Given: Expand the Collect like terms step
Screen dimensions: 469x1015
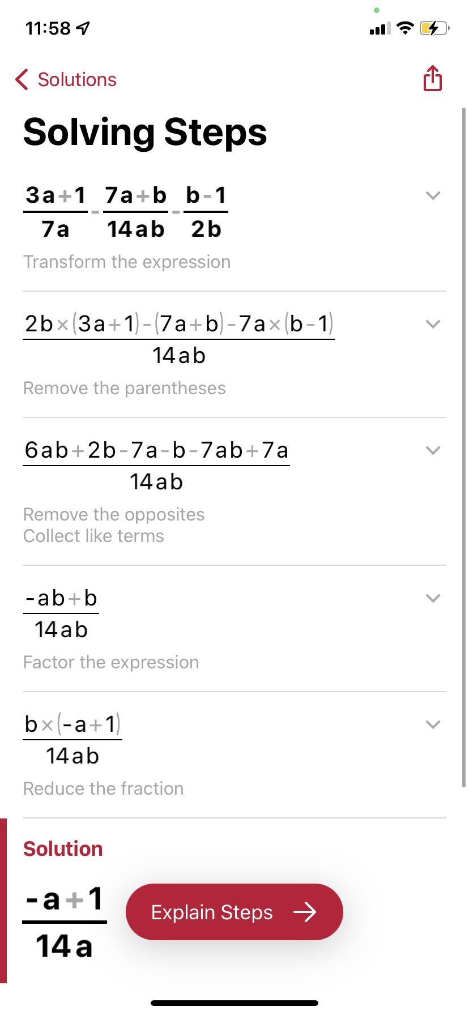Looking at the screenshot, I should pyautogui.click(x=433, y=450).
